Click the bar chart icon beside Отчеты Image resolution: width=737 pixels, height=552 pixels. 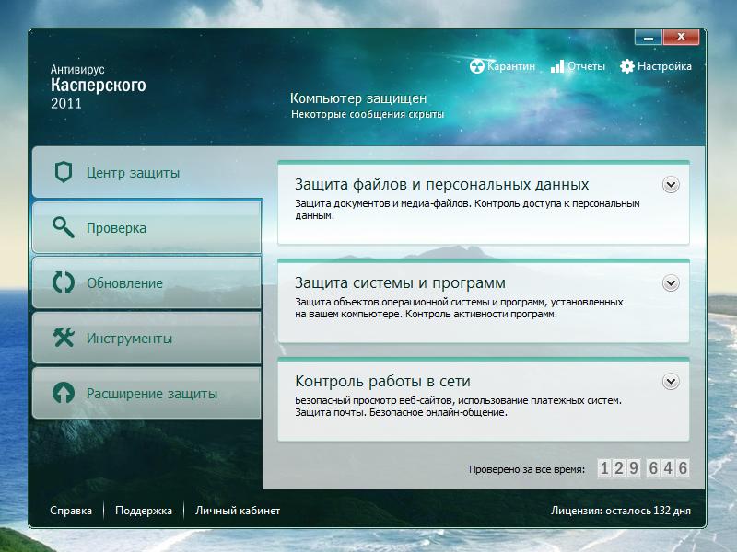(557, 66)
